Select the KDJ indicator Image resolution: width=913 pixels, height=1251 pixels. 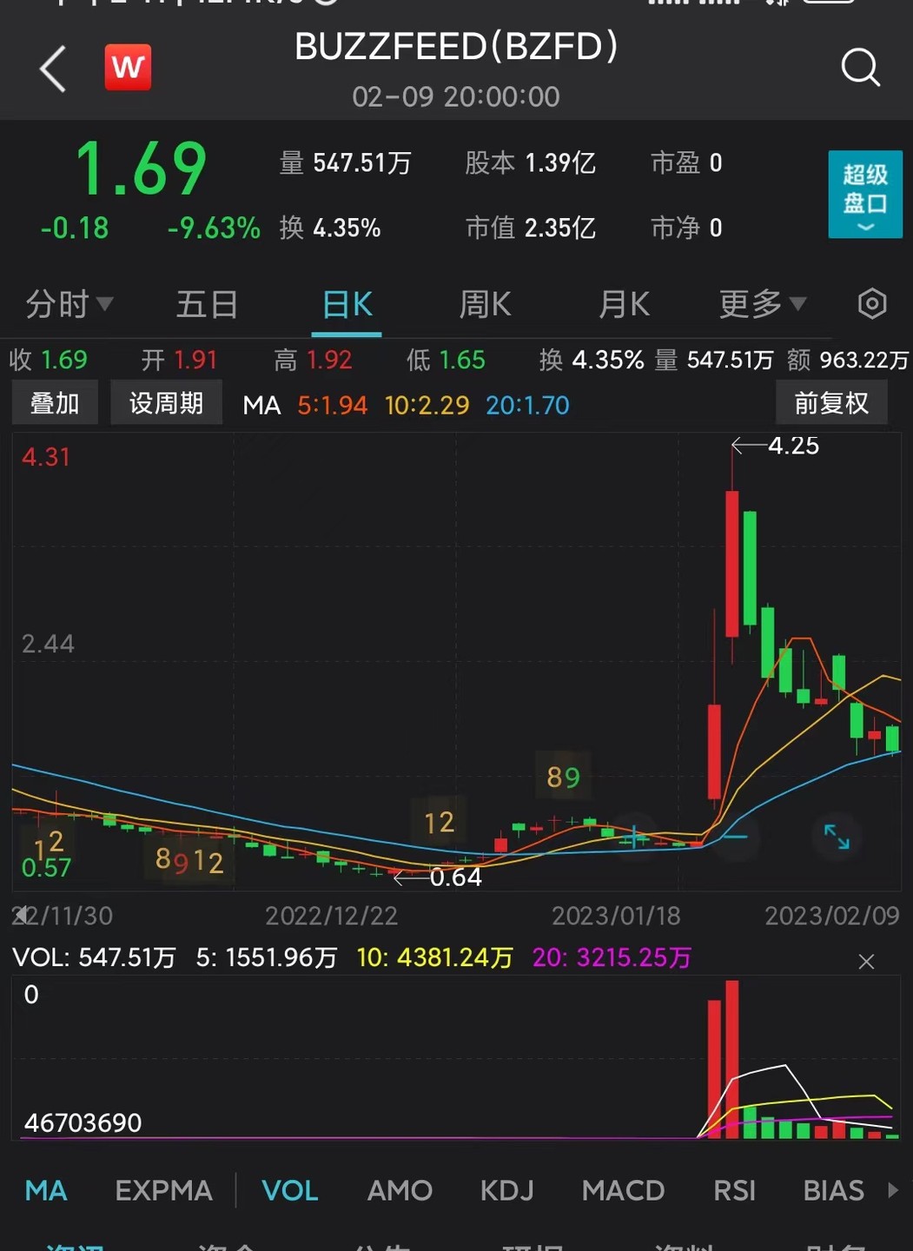coord(506,1190)
